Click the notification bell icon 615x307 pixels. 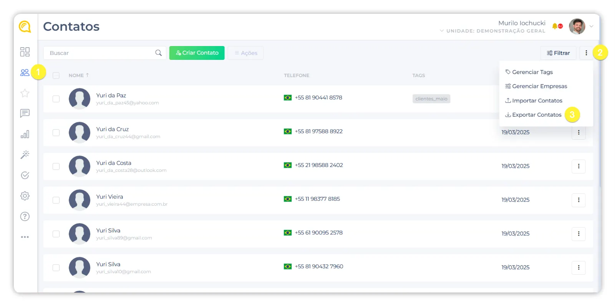[555, 26]
